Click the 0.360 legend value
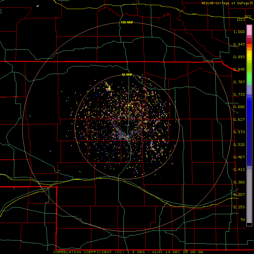 [x=239, y=182]
